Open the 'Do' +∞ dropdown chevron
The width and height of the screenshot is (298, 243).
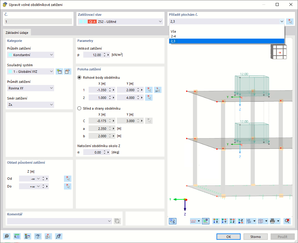(38, 187)
